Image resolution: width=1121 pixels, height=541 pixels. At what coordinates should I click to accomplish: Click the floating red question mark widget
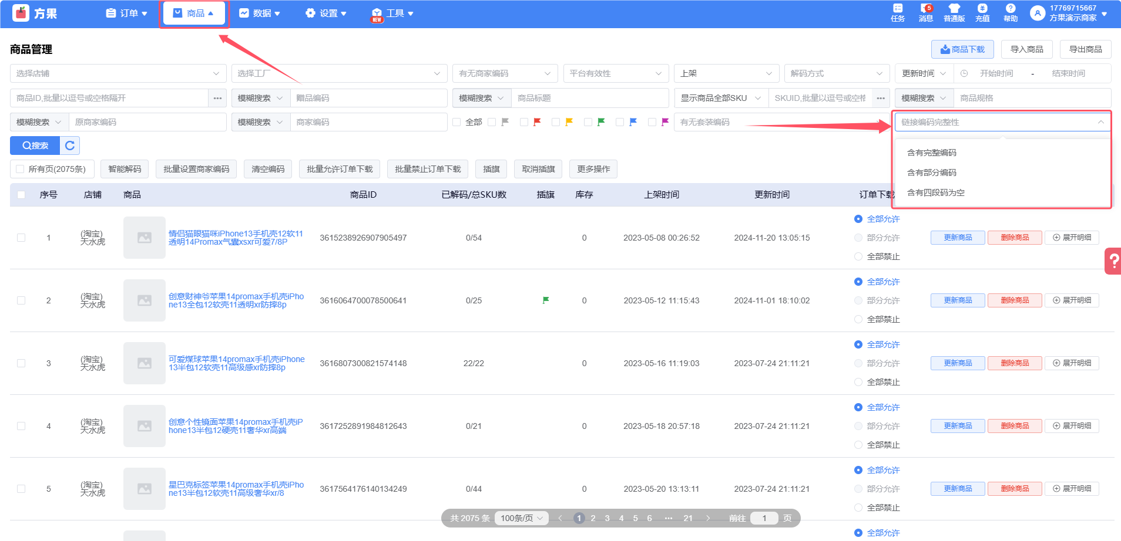pos(1113,261)
